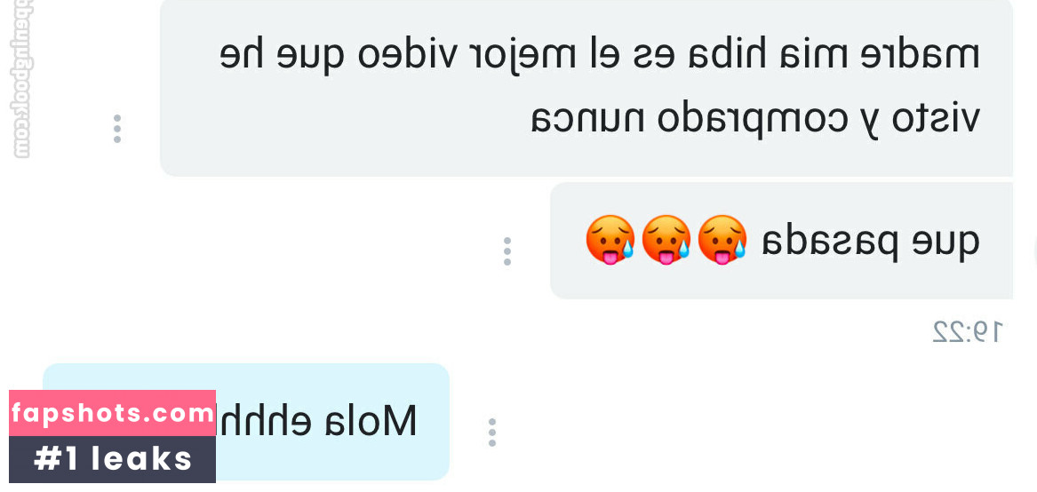Image resolution: width=1037 pixels, height=492 pixels.
Task: Click the '#1 leaks' dark banner
Action: 113,460
